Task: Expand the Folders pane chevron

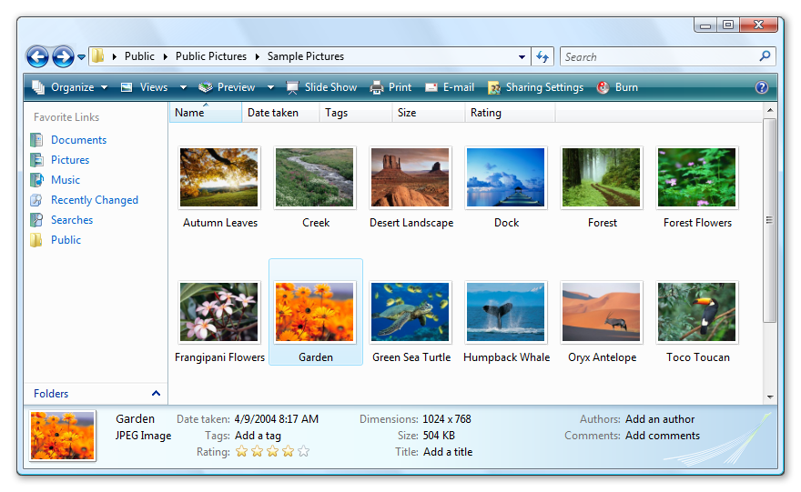Action: 156,394
